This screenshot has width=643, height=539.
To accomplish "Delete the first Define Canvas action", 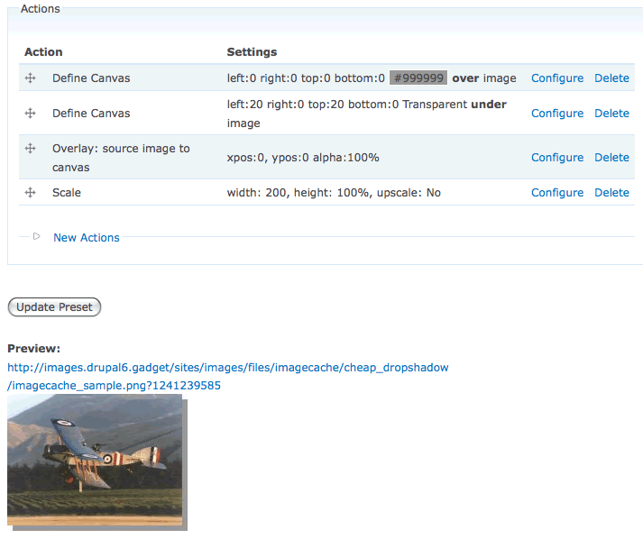I will (x=611, y=78).
